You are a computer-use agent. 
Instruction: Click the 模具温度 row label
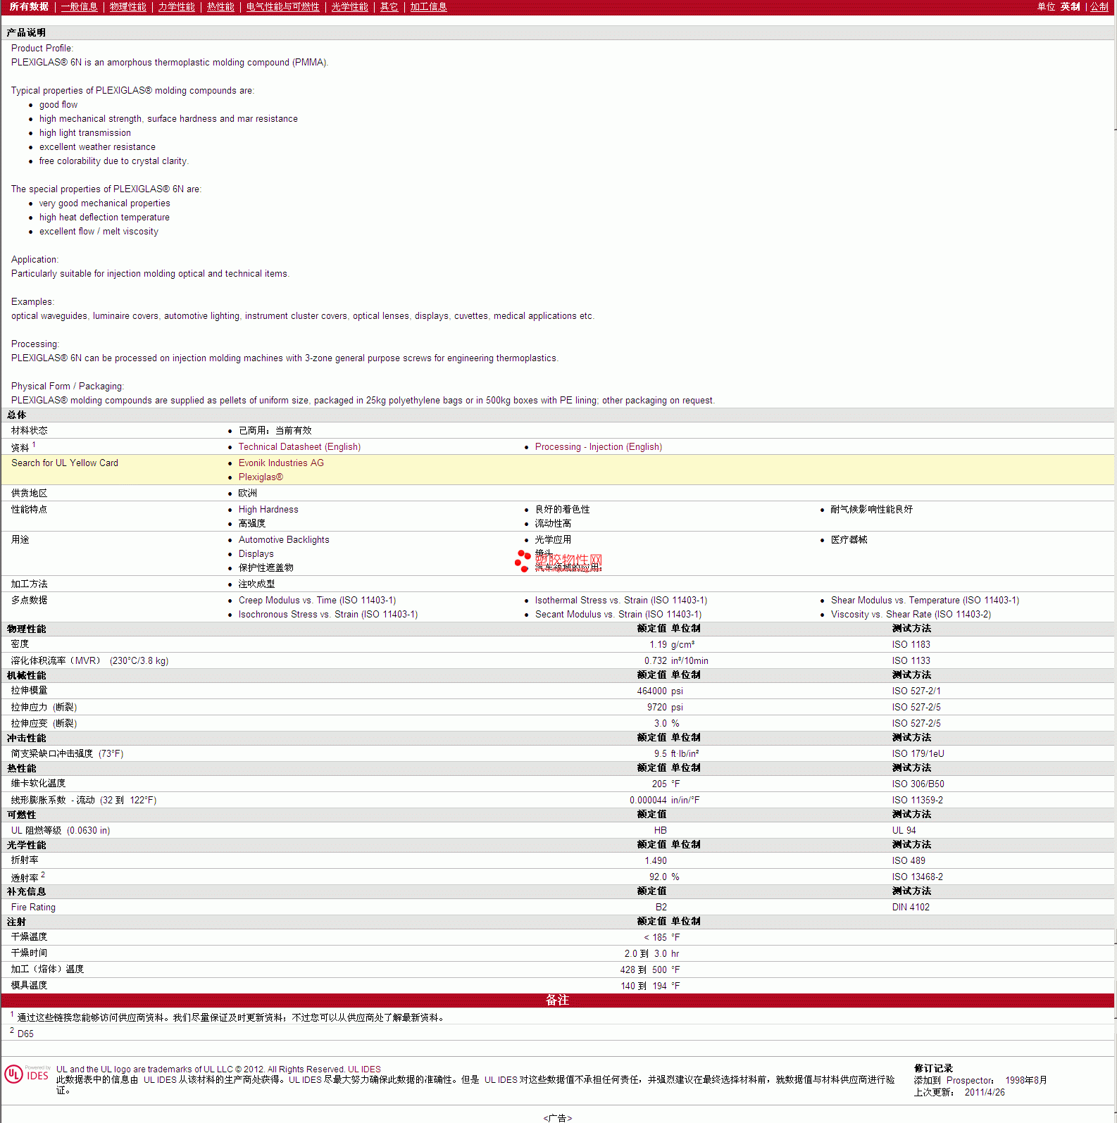point(29,986)
